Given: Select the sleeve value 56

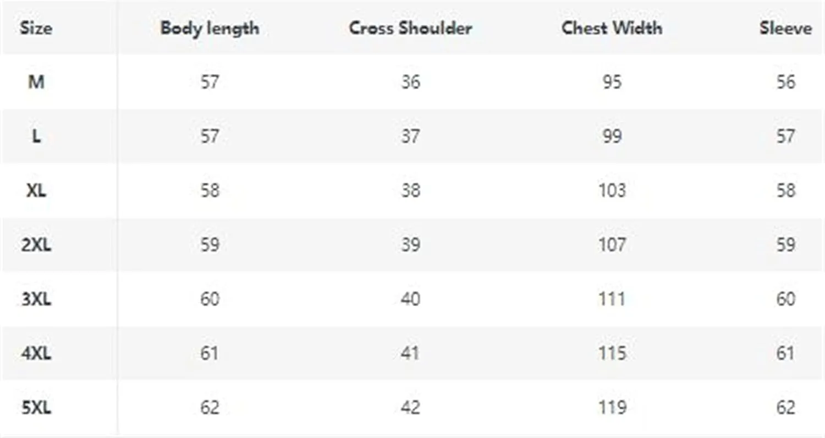Looking at the screenshot, I should (x=785, y=82).
